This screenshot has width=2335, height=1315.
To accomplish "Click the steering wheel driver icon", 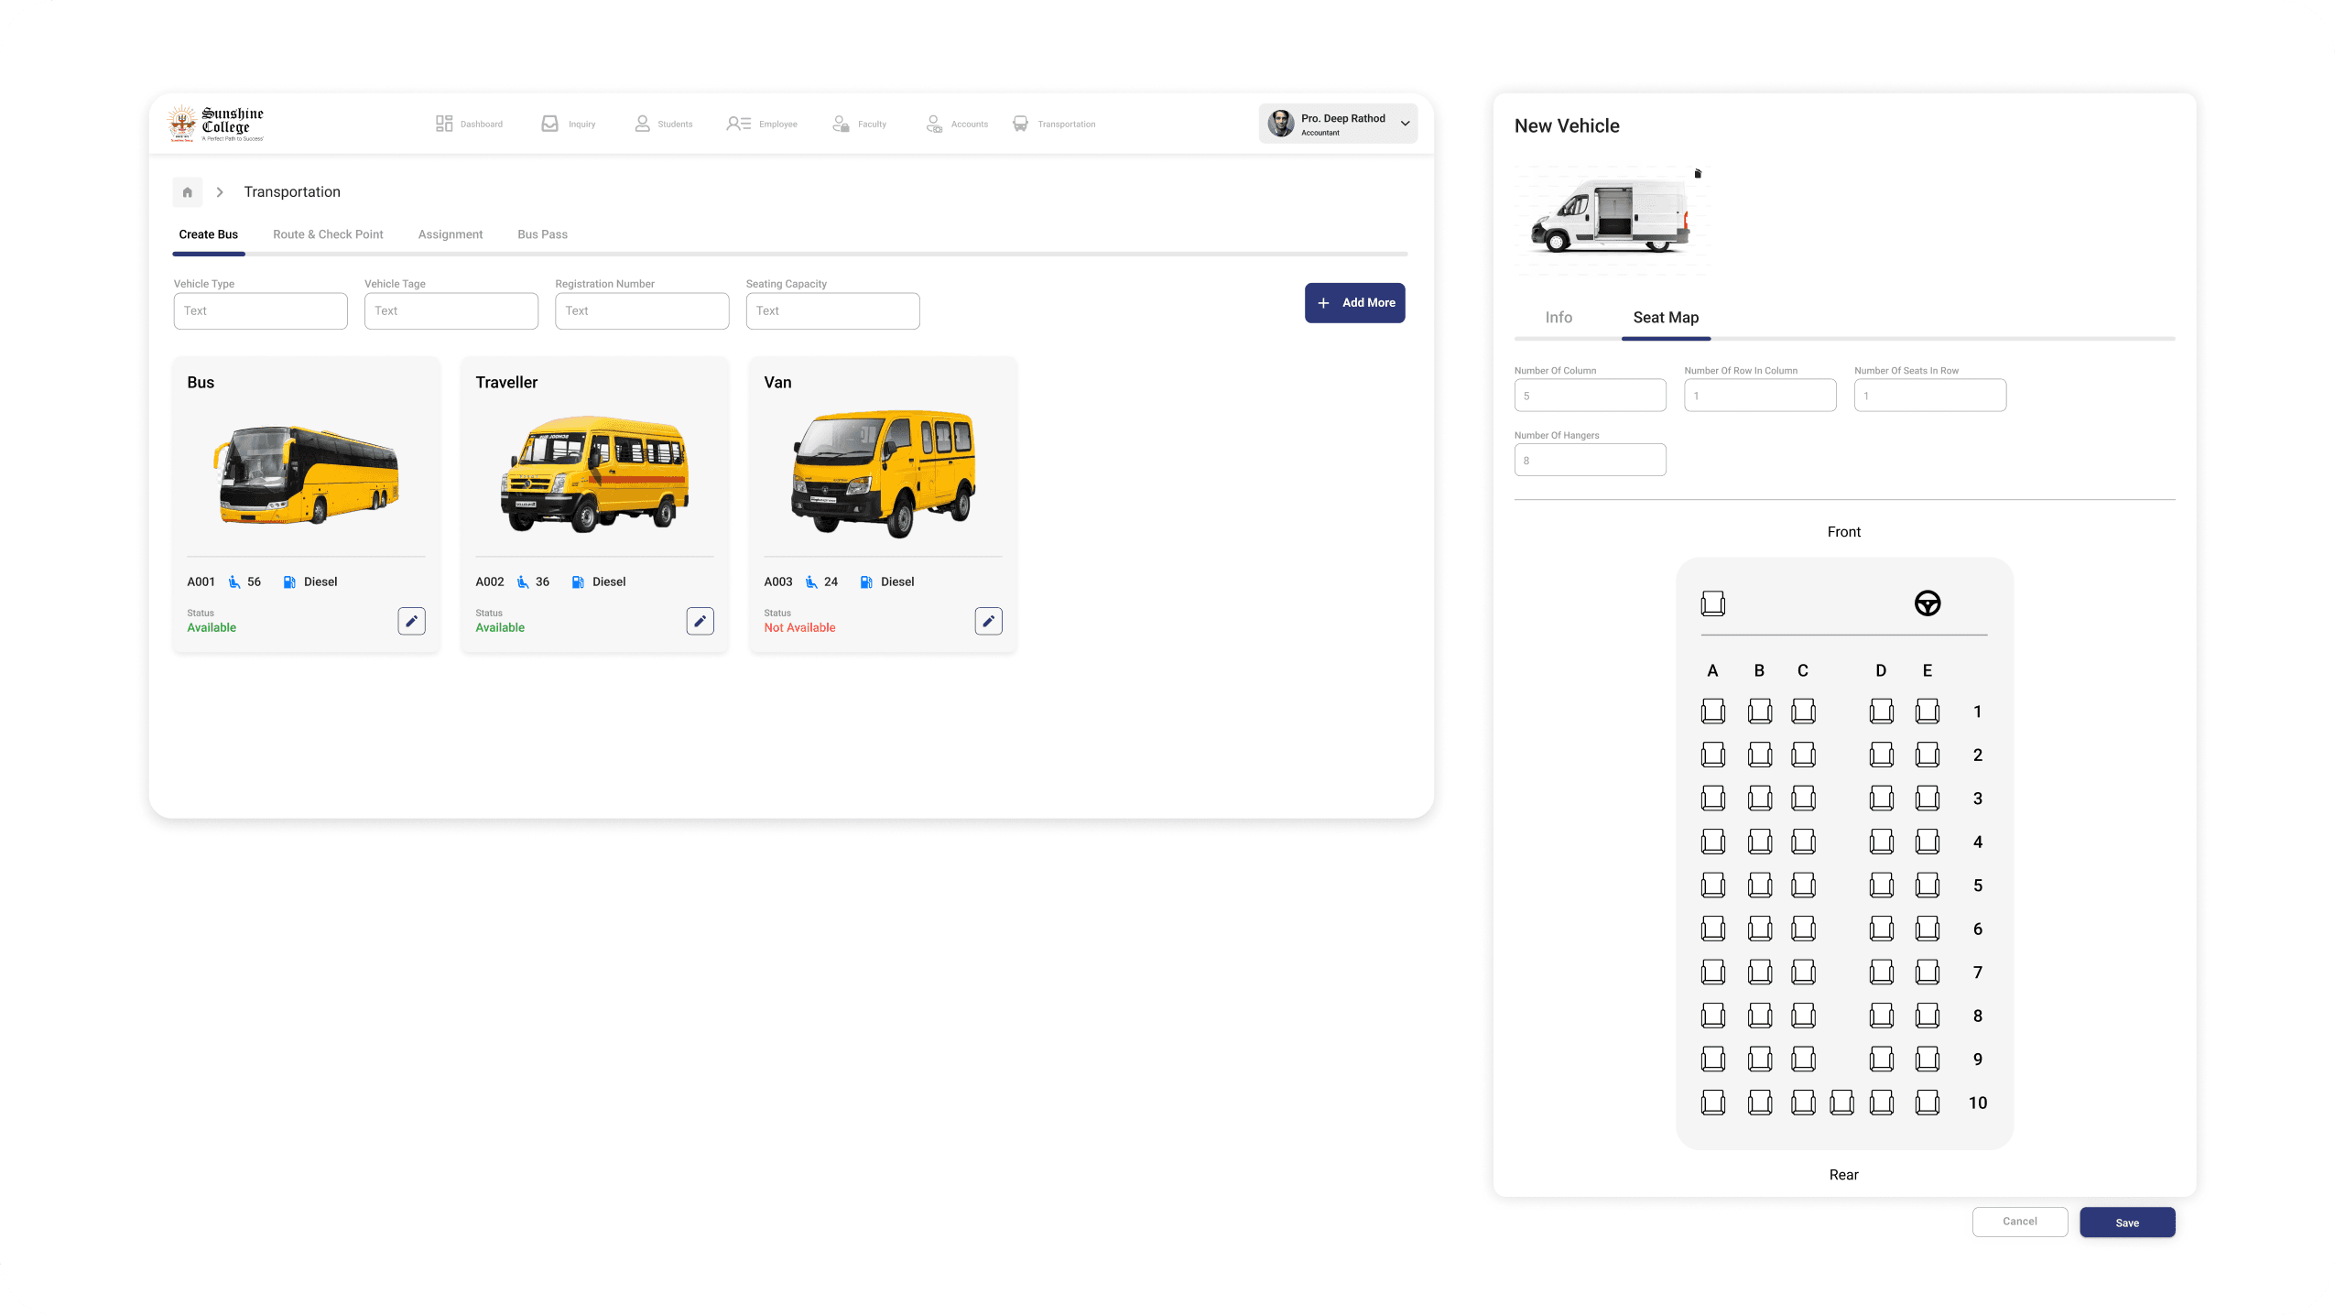I will pyautogui.click(x=1927, y=603).
